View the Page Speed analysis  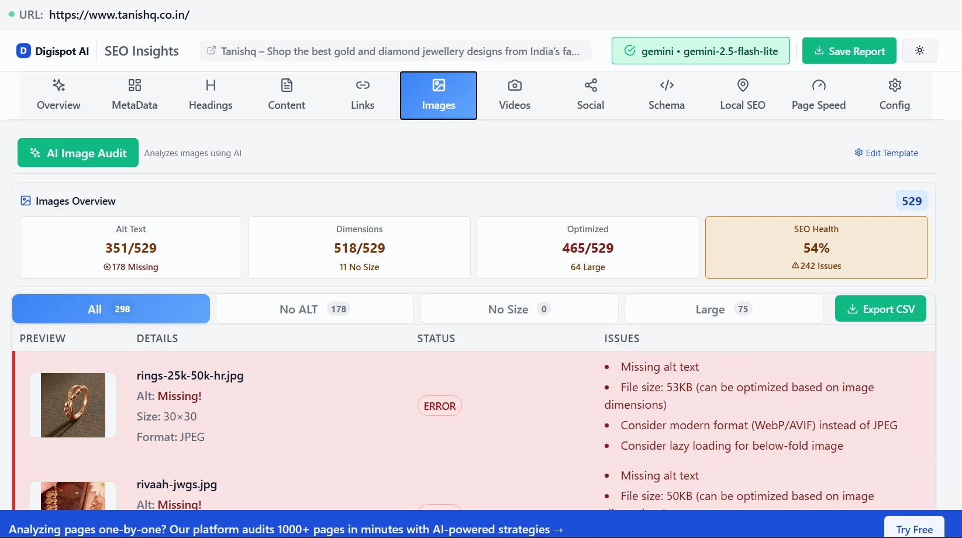point(818,95)
